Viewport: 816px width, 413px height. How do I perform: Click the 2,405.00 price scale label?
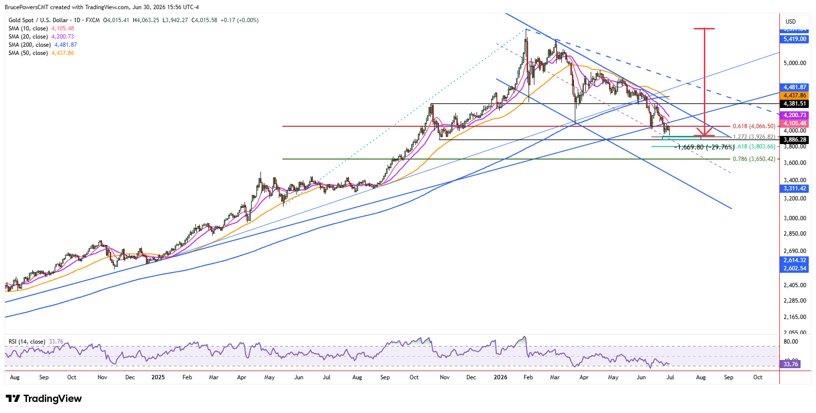pos(795,285)
